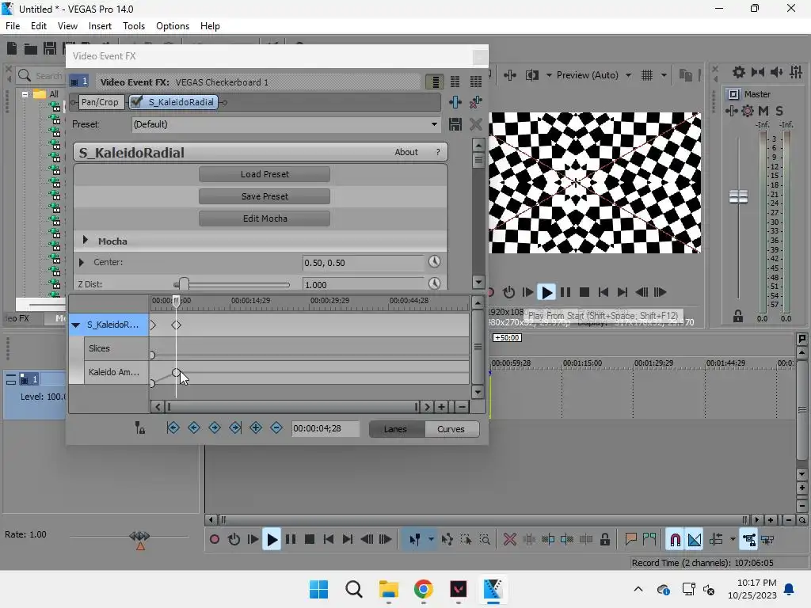This screenshot has height=608, width=811.
Task: Remove selected plug-in icon
Action: point(475,102)
